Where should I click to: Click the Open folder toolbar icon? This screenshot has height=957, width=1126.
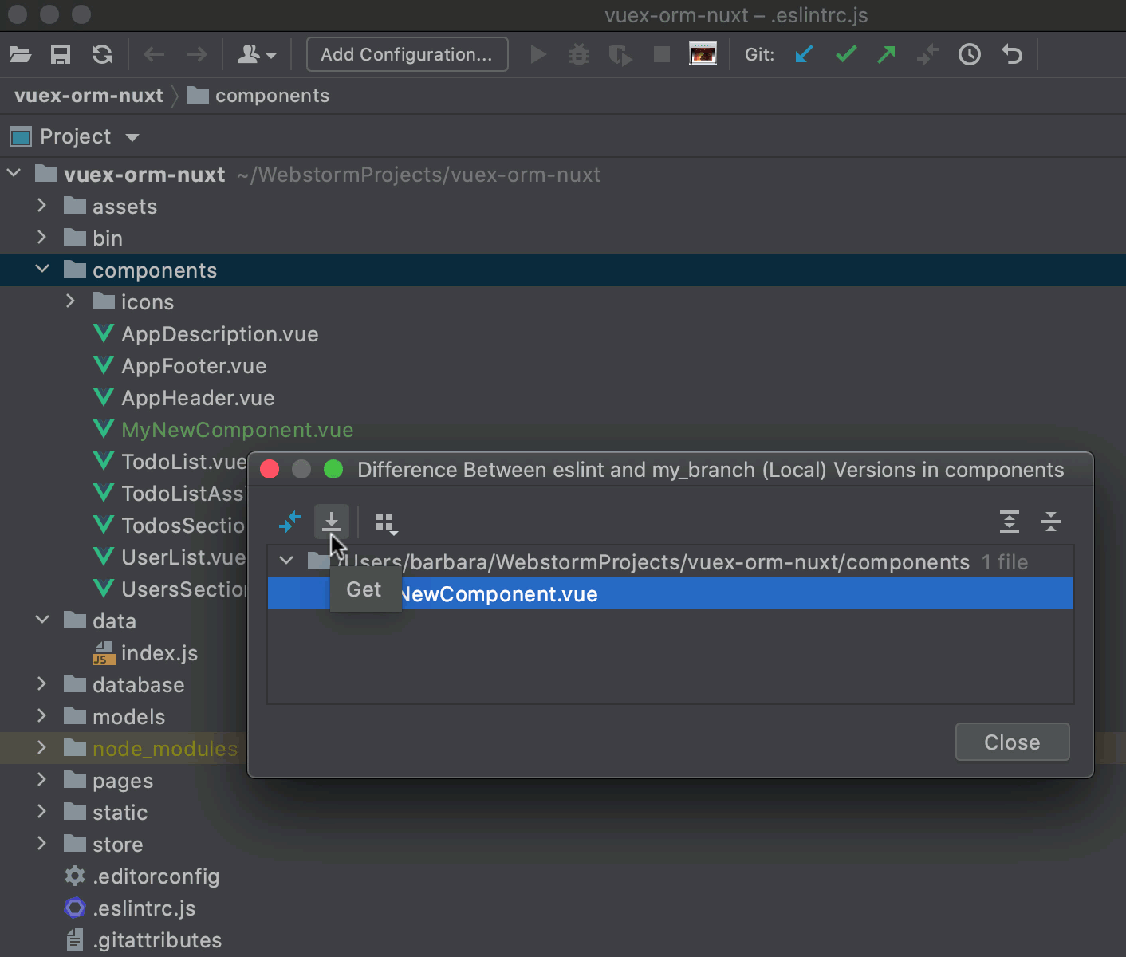(x=20, y=54)
